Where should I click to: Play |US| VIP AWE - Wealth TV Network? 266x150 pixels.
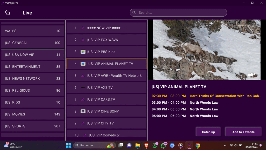pos(106,76)
